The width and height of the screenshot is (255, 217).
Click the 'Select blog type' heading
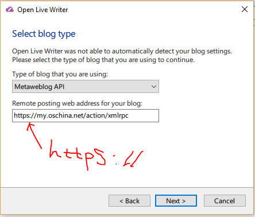click(44, 34)
